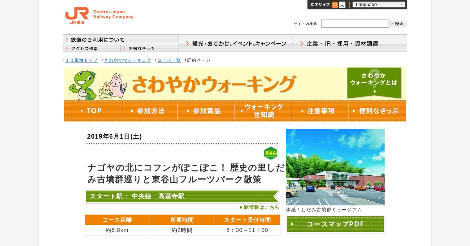Select the 便利なきっぷ tab
This screenshot has width=470, height=246.
(x=377, y=111)
